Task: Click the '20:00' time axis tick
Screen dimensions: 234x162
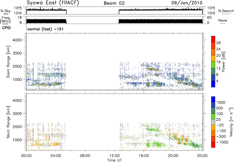Action: 173,156
